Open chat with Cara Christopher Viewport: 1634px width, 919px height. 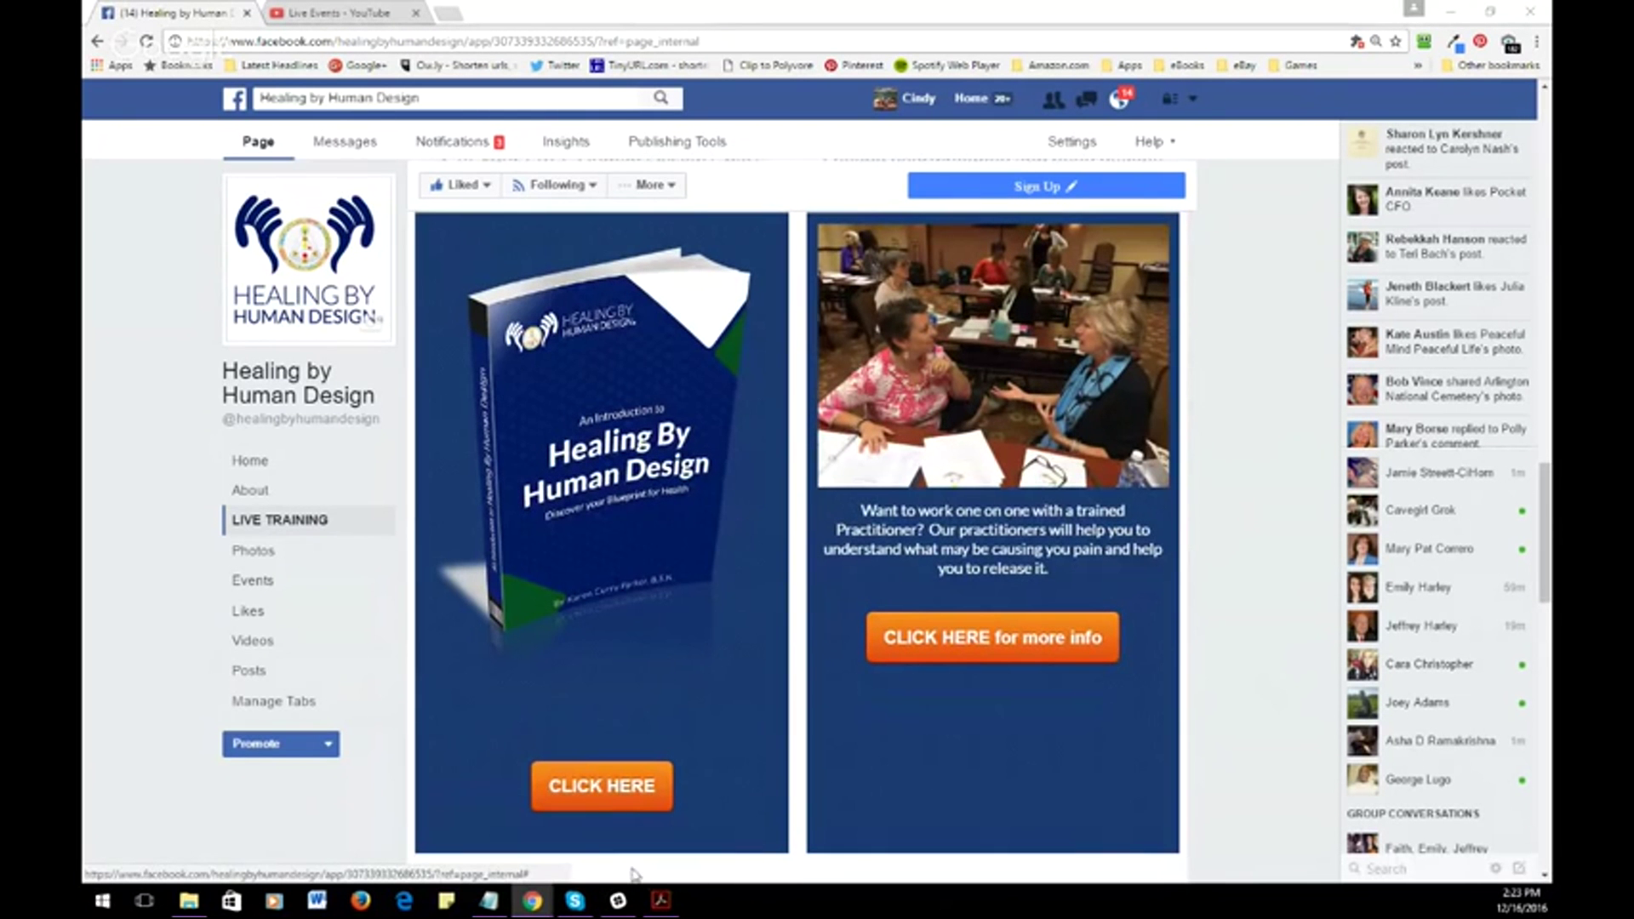[x=1437, y=664]
